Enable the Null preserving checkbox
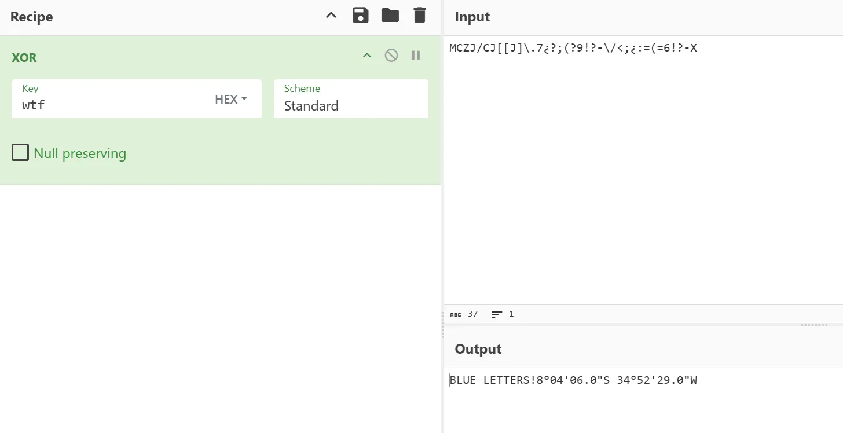This screenshot has height=433, width=843. click(20, 153)
